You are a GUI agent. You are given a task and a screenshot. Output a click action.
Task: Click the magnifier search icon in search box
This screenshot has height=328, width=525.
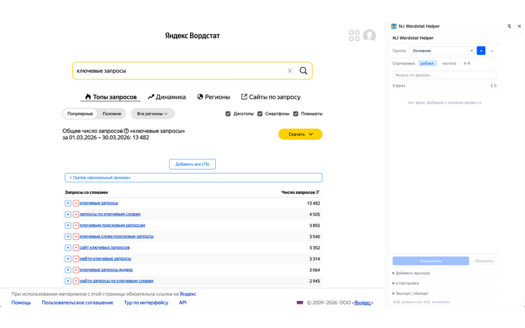pos(303,71)
